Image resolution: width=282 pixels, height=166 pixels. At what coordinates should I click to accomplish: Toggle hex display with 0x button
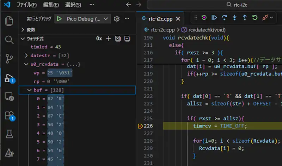(99, 38)
